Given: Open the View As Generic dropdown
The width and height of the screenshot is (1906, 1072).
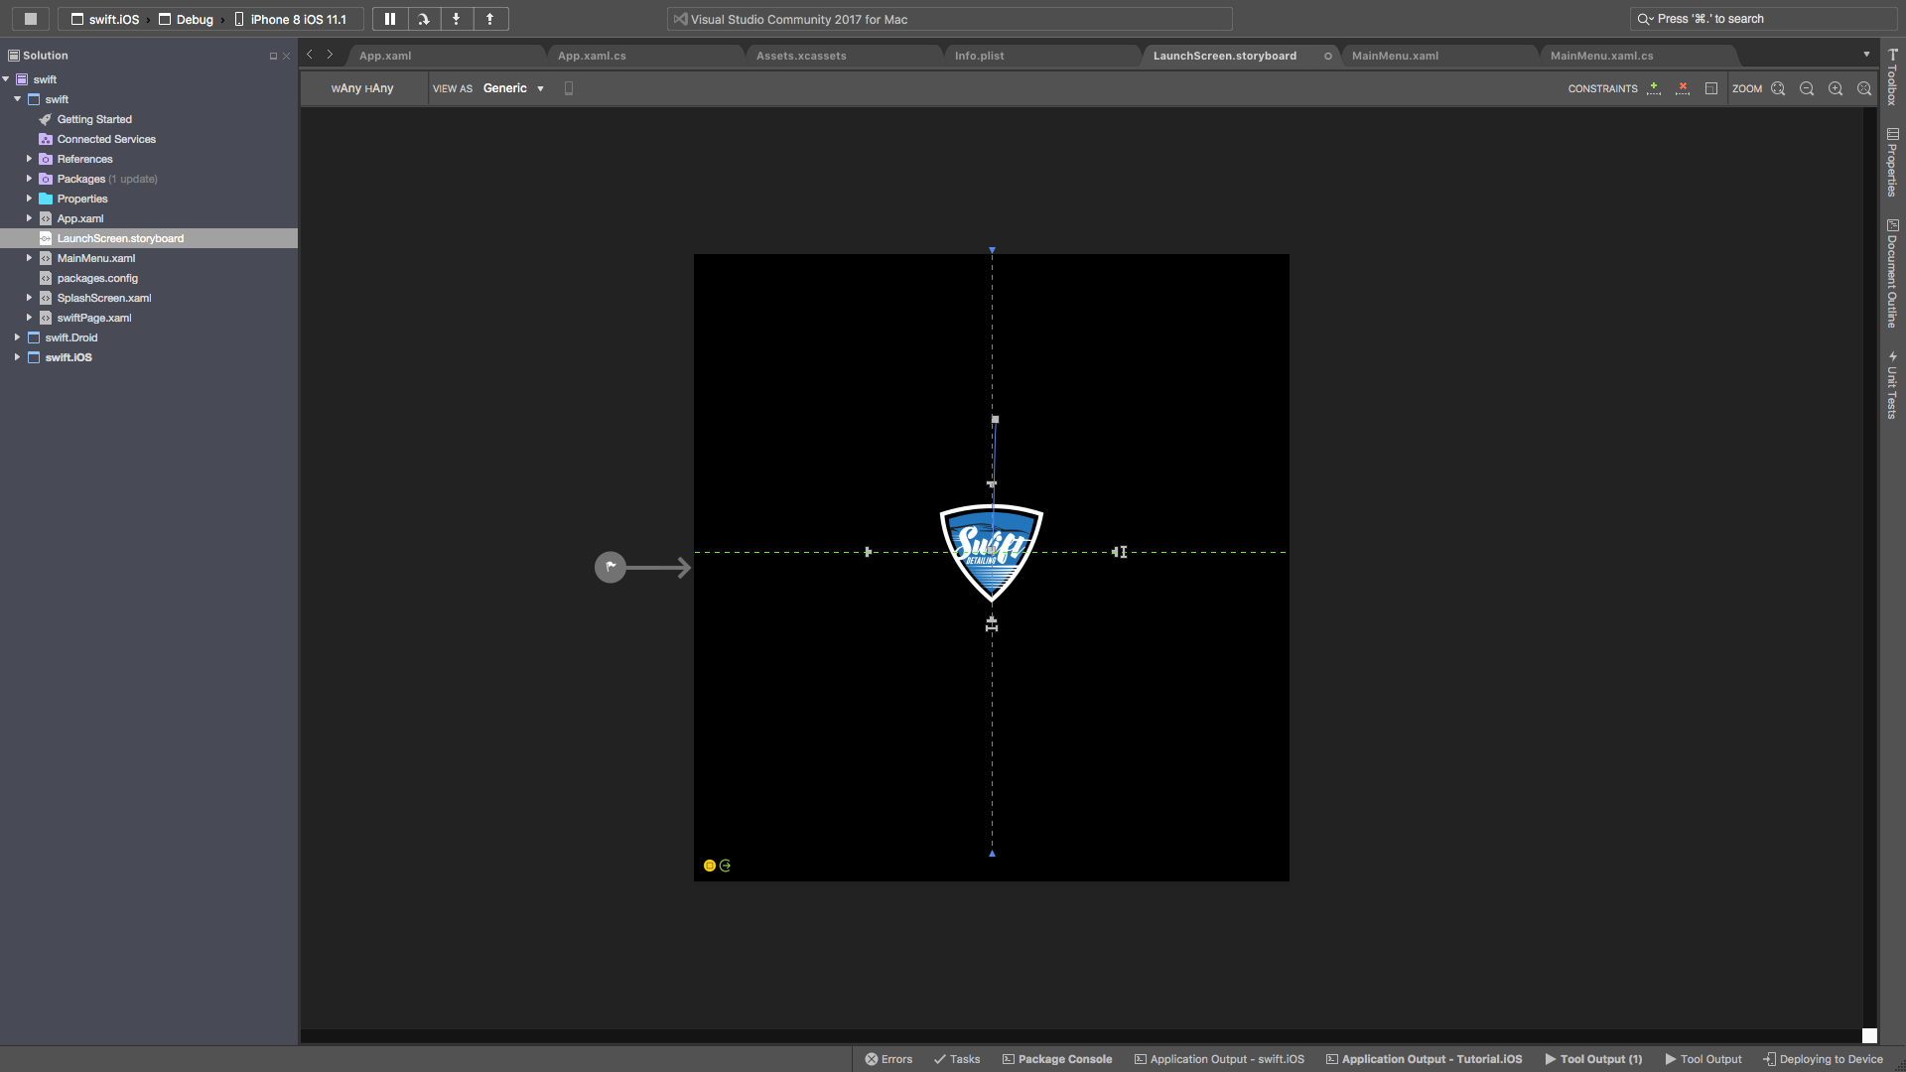Looking at the screenshot, I should point(513,88).
